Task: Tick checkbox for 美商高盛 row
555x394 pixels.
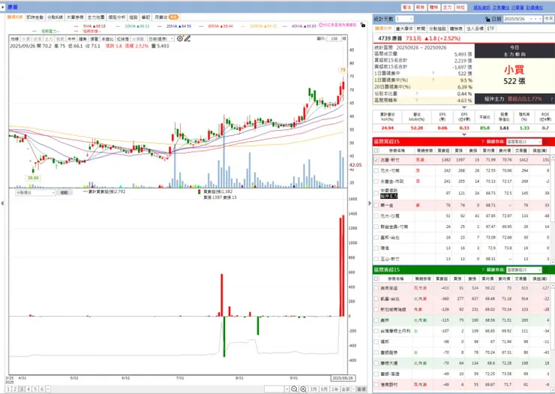Action: click(376, 288)
